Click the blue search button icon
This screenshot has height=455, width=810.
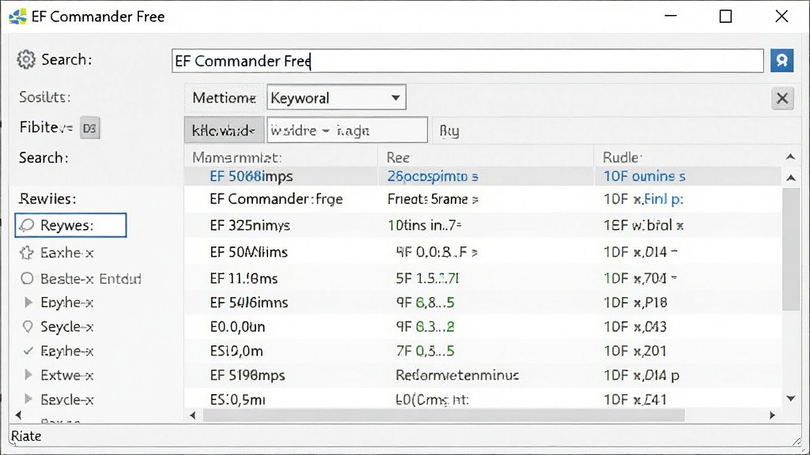(x=782, y=60)
